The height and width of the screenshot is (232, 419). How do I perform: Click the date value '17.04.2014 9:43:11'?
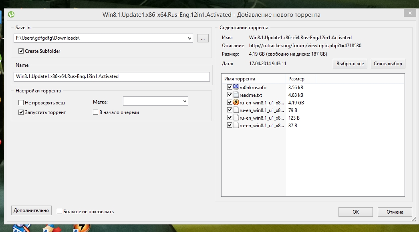click(268, 64)
